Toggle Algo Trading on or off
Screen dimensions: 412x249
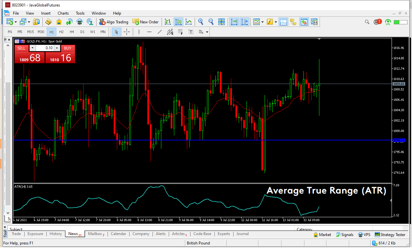pyautogui.click(x=113, y=22)
